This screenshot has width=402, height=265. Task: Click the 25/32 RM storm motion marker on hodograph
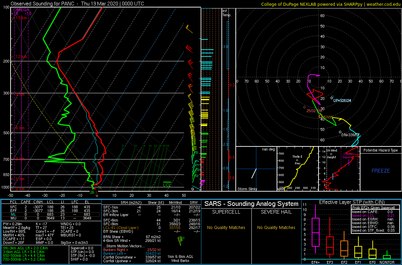coord(304,107)
